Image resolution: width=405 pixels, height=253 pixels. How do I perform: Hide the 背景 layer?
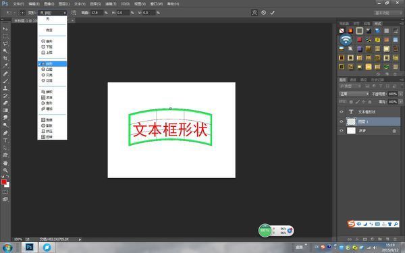coord(342,131)
